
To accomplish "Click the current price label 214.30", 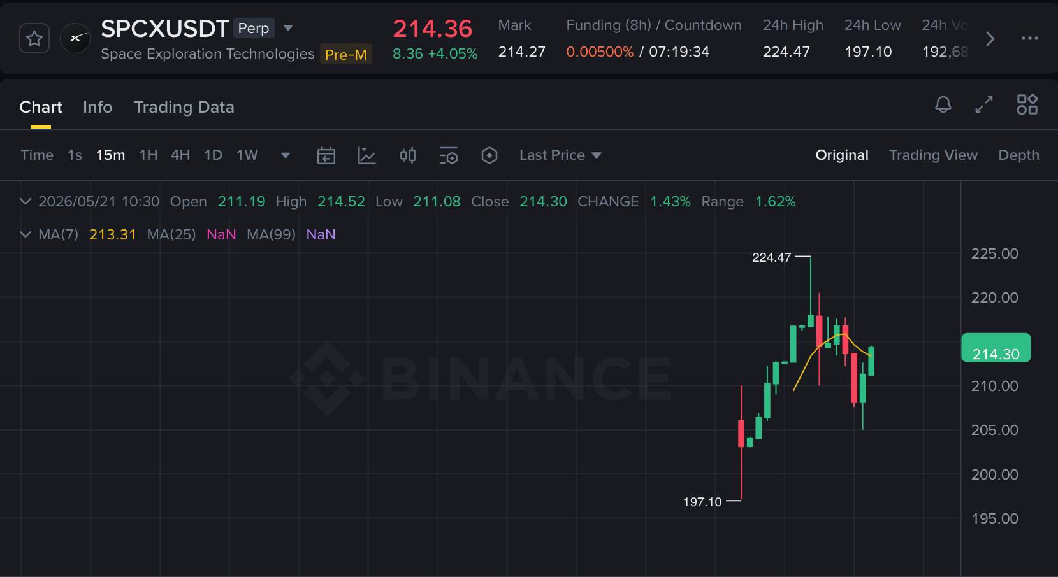I will coord(996,348).
